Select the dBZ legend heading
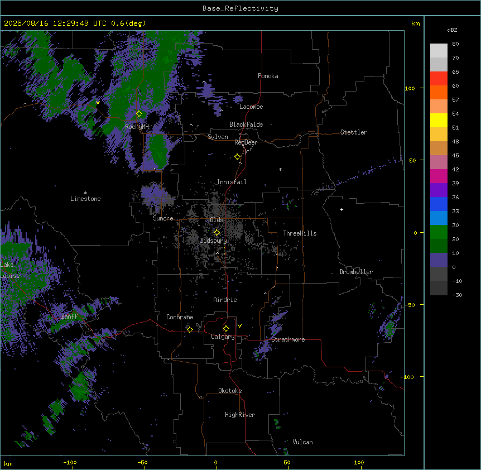Screen dimensions: 481x470 452,30
